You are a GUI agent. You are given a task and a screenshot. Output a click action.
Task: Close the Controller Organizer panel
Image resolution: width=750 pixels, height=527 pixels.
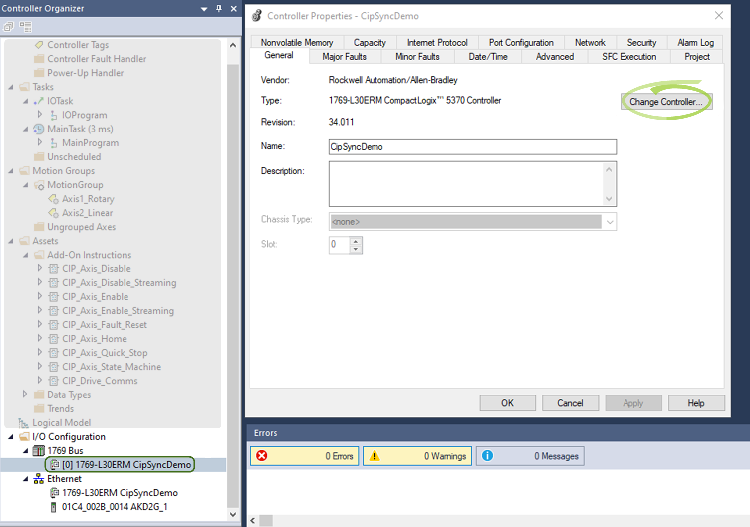click(x=234, y=8)
